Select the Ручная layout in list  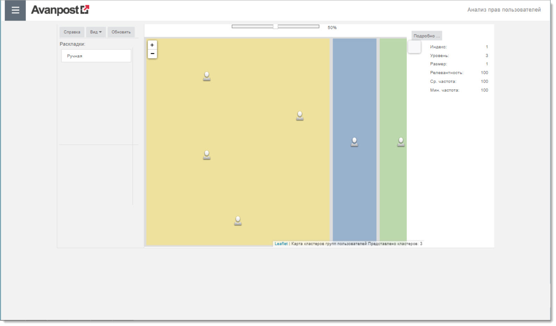coord(96,56)
